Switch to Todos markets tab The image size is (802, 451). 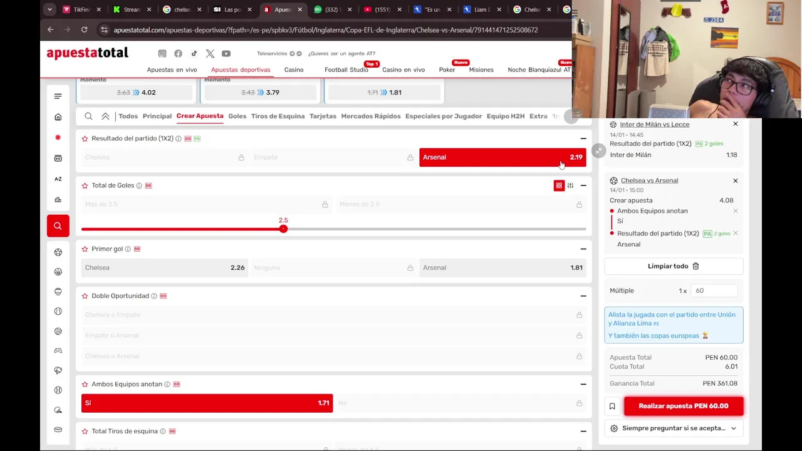tap(128, 116)
